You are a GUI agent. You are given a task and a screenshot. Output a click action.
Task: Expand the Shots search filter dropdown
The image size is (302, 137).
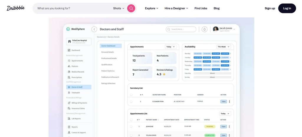coord(119,8)
